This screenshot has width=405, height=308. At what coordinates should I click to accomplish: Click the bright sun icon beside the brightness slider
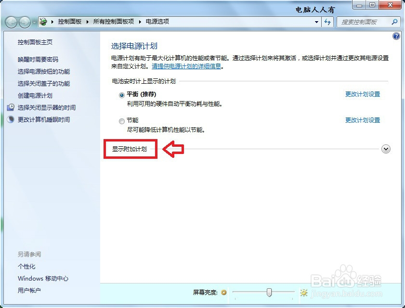(x=303, y=292)
